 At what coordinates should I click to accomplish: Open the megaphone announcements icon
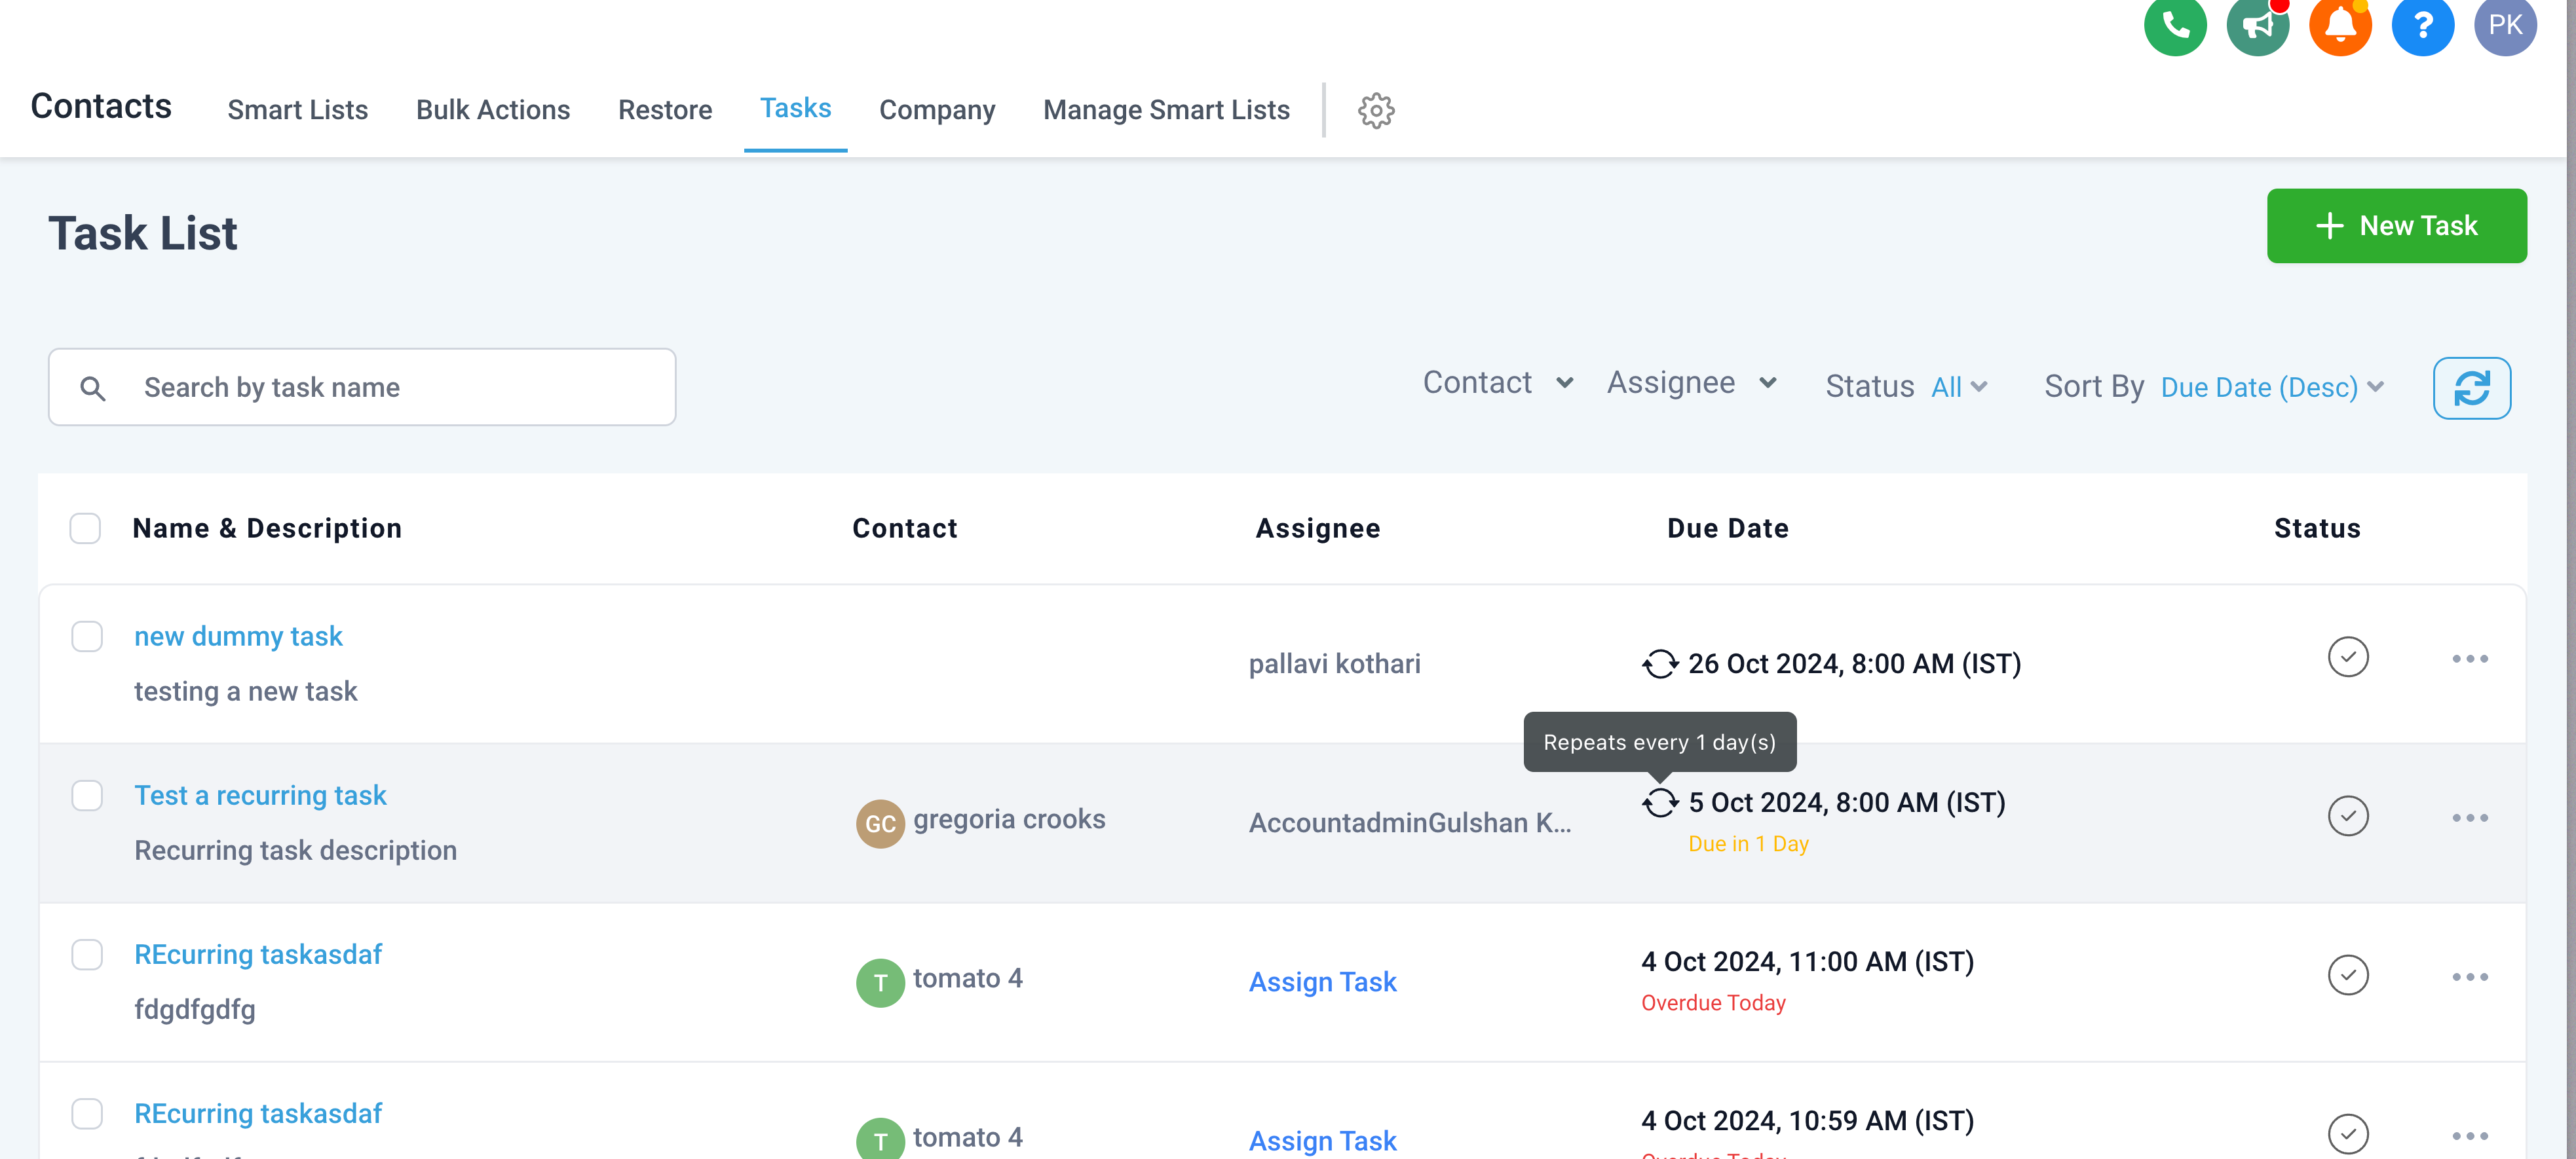(x=2258, y=24)
